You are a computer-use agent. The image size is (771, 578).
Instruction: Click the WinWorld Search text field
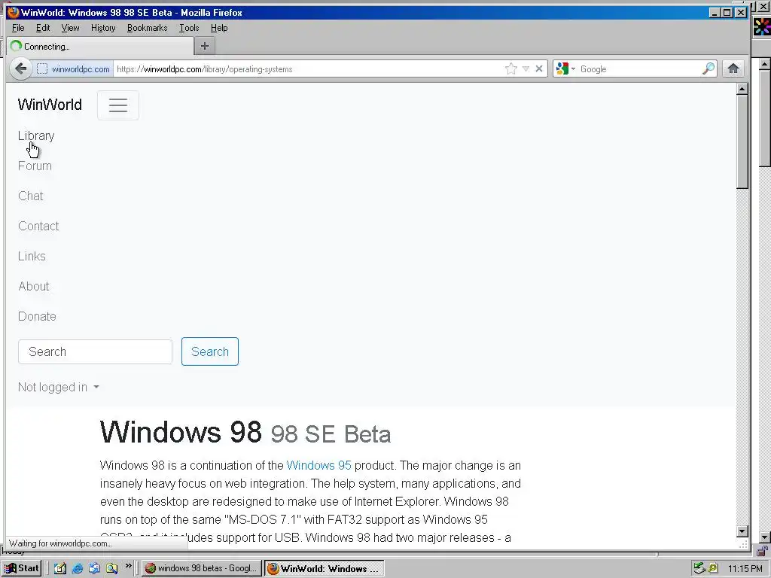coord(96,352)
